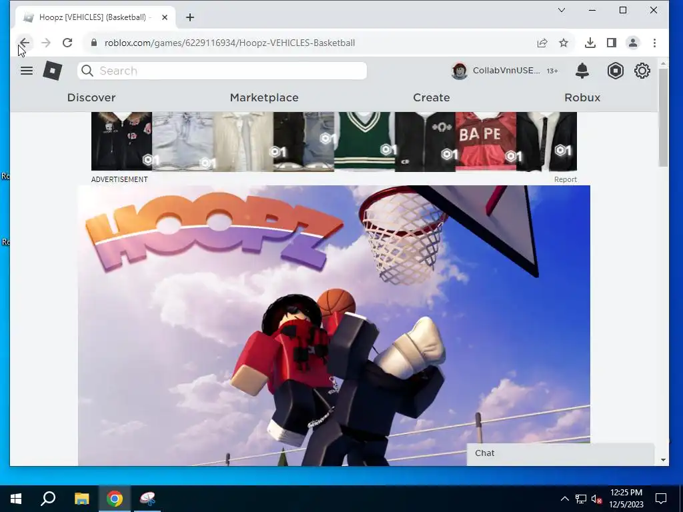
Task: Toggle the Chrome side panel
Action: pyautogui.click(x=612, y=43)
